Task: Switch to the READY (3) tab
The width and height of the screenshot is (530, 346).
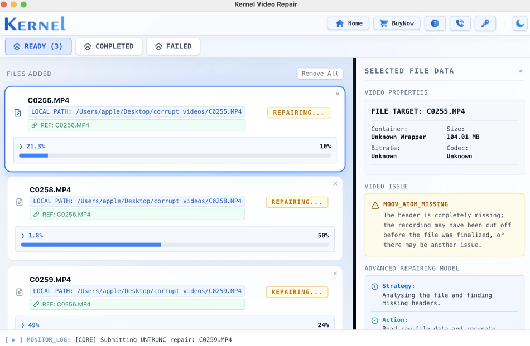Action: pyautogui.click(x=38, y=47)
